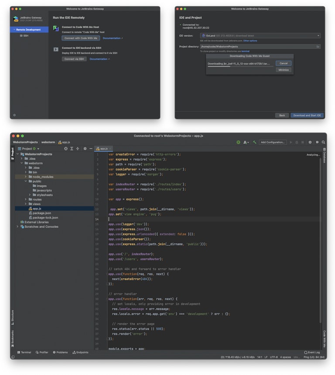Click the Code With Me host icon in Gateway

point(56,28)
